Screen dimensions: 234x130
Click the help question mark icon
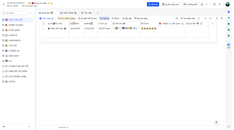(x=216, y=122)
